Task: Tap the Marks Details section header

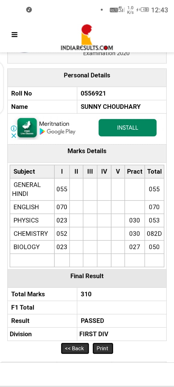Action: pyautogui.click(x=87, y=151)
